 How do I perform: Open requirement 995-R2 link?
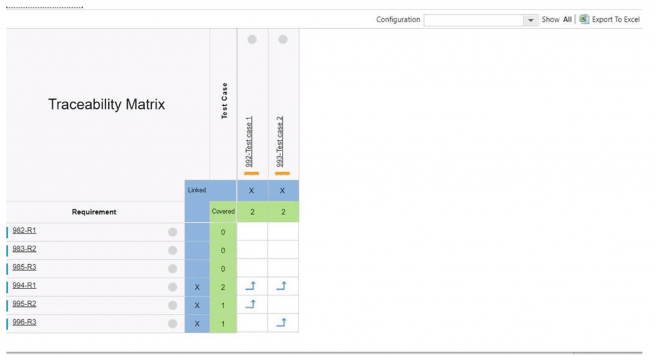pyautogui.click(x=24, y=304)
